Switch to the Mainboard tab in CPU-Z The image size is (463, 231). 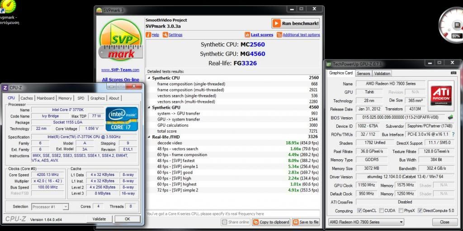pos(46,98)
